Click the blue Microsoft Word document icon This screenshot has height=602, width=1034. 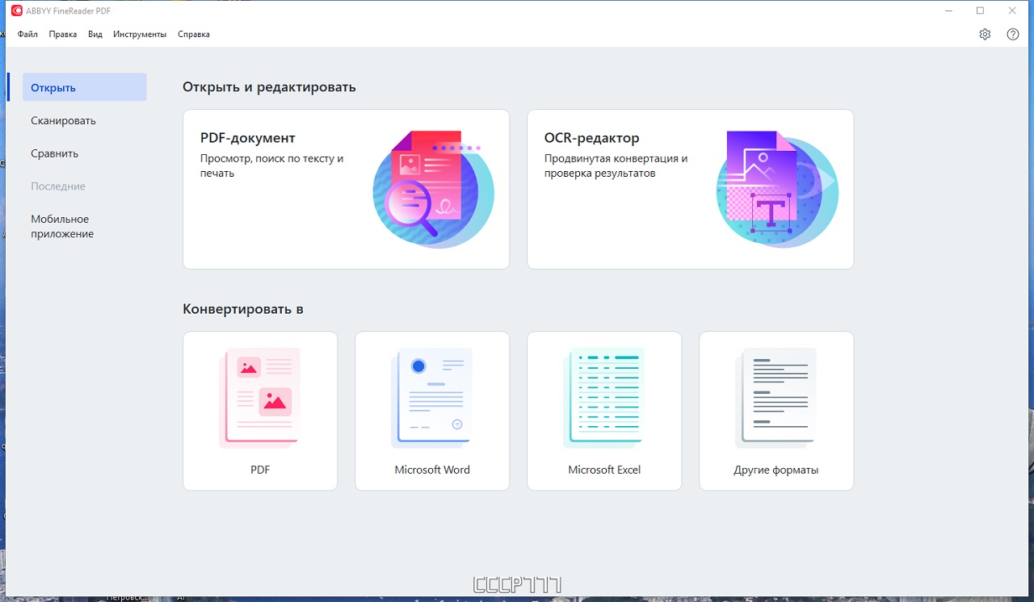pyautogui.click(x=432, y=397)
